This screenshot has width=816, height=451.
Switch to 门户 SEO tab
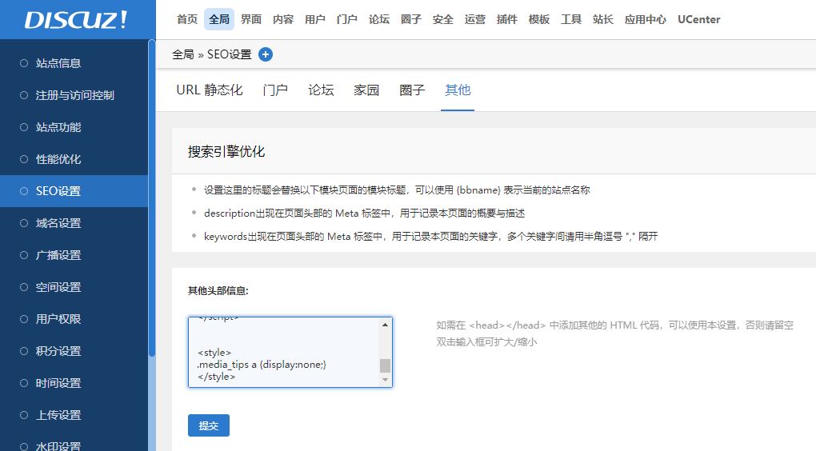click(275, 90)
